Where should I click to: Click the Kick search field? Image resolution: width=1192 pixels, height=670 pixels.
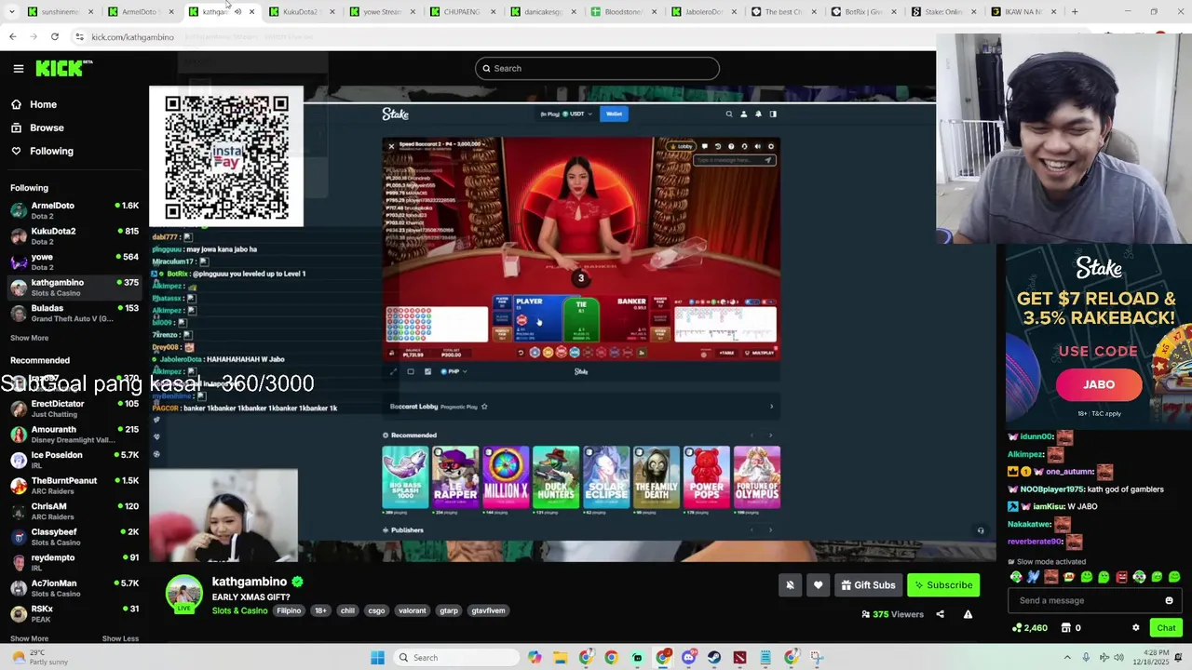(597, 68)
